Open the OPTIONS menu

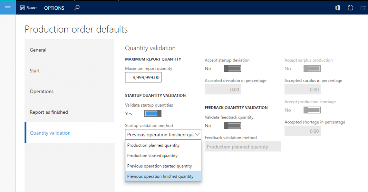54,8
